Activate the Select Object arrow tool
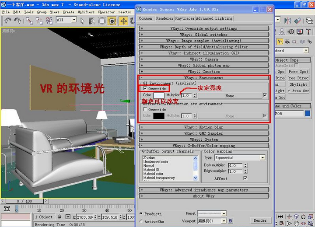315x227 pixels. point(82,21)
